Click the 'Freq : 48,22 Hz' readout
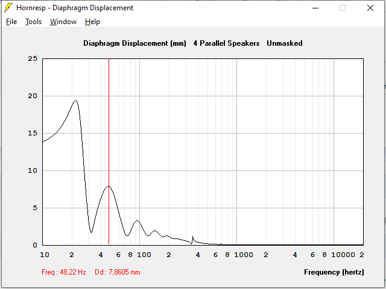386x289 pixels. (64, 272)
